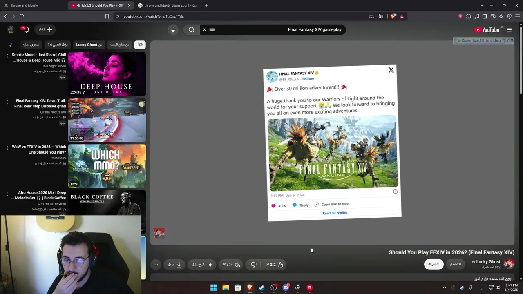This screenshot has width=523, height=294.
Task: Open the Brave Shields lion icon
Action: pos(393,16)
